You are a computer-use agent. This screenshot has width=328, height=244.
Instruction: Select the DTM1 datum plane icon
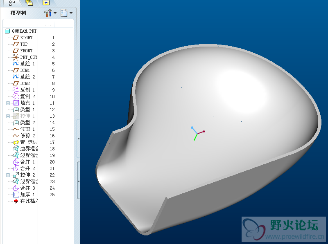click(16, 70)
